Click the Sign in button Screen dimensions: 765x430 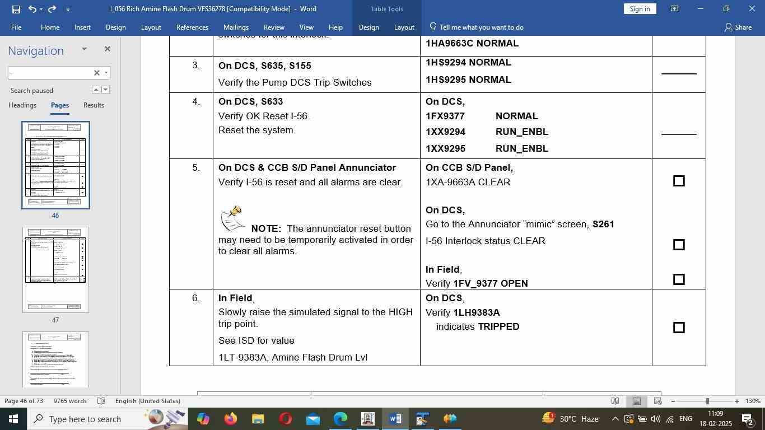point(640,8)
